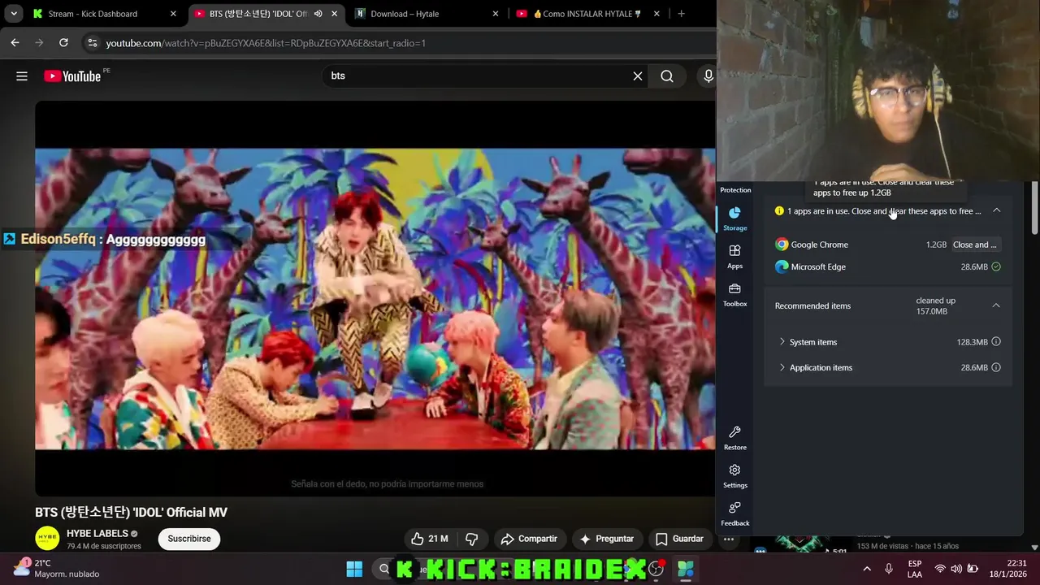Image resolution: width=1040 pixels, height=585 pixels.
Task: Click the PC Manager panel scrollbar
Action: 1033,207
